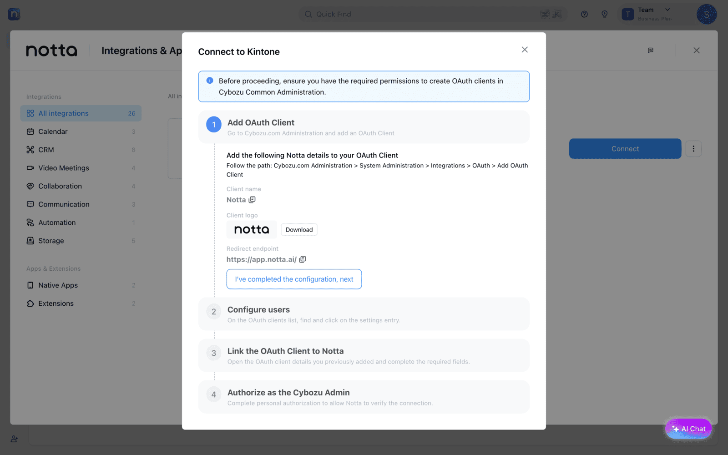Open Extensions section
This screenshot has height=455, width=728.
(x=81, y=303)
